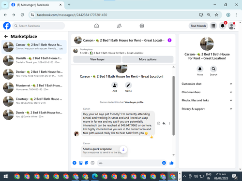242x181 pixels.
Task: Click the chat scrollbar down arrow
Action: tap(174, 155)
